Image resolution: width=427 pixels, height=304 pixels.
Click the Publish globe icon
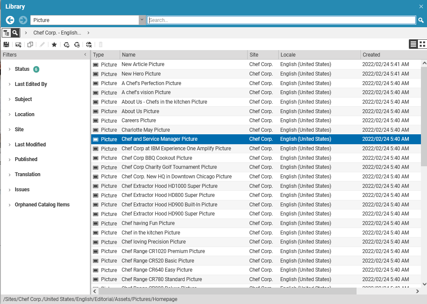click(x=66, y=44)
